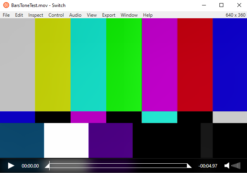Screen dimensions: 247x173
Task: Click the in-point marker on timeline
Action: [47, 166]
